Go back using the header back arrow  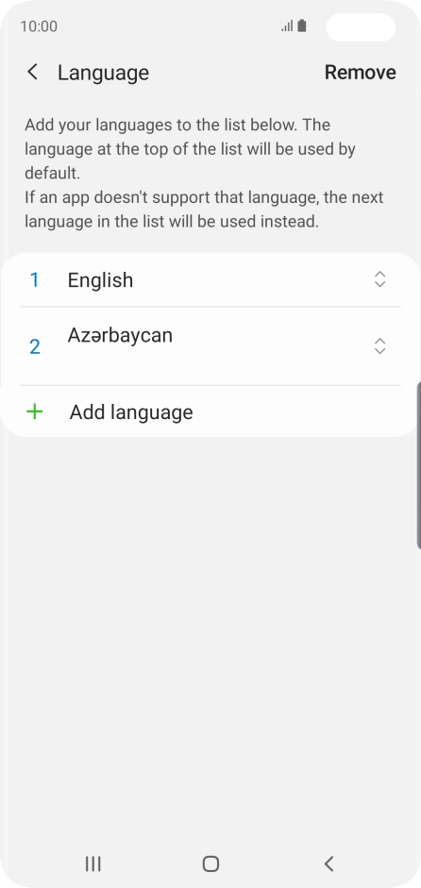pos(33,72)
